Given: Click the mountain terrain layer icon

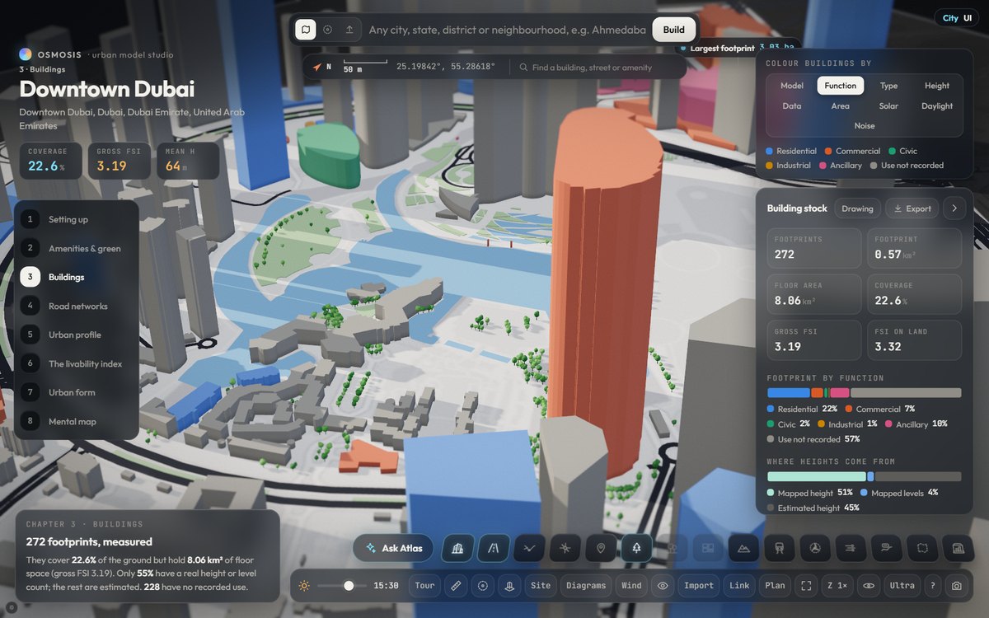Looking at the screenshot, I should tap(743, 548).
